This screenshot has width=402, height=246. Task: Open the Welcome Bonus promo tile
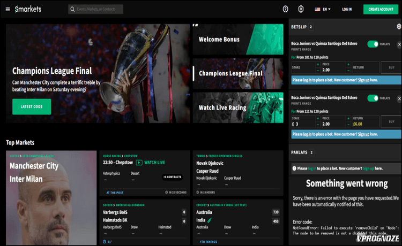click(238, 40)
